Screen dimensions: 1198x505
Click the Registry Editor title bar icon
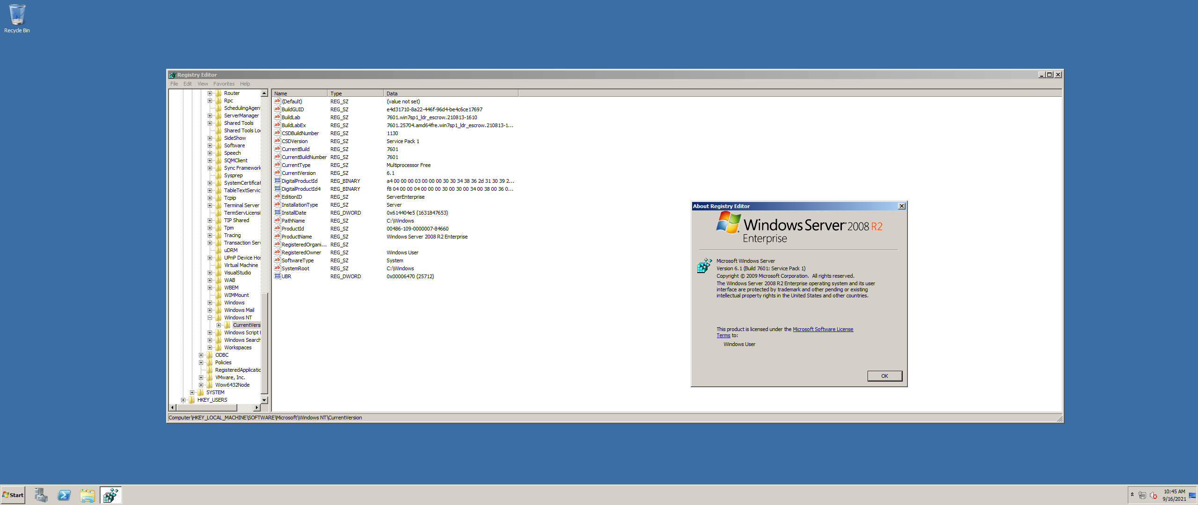click(x=172, y=75)
